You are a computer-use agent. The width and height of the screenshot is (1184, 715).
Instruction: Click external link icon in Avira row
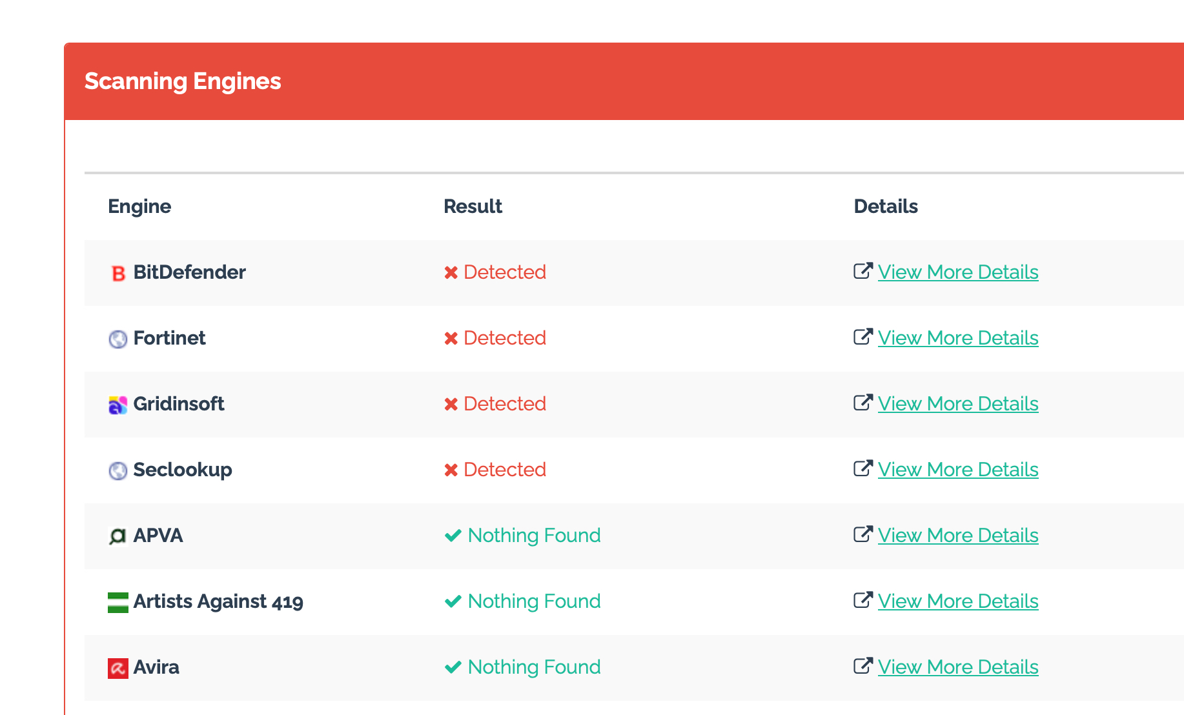coord(862,666)
